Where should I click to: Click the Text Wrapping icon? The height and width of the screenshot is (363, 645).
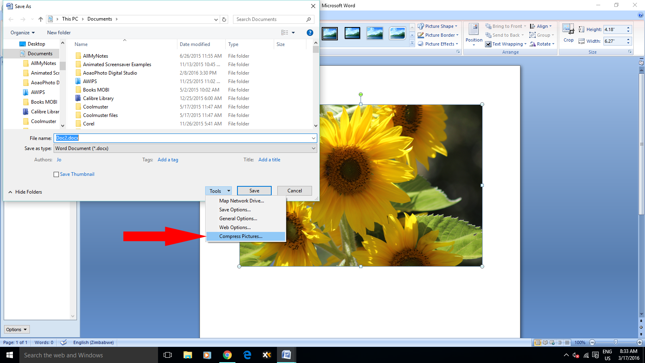coord(488,44)
